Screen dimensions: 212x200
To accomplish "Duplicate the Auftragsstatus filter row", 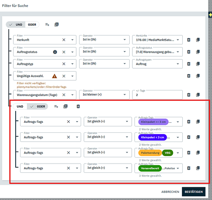I will tap(198, 52).
